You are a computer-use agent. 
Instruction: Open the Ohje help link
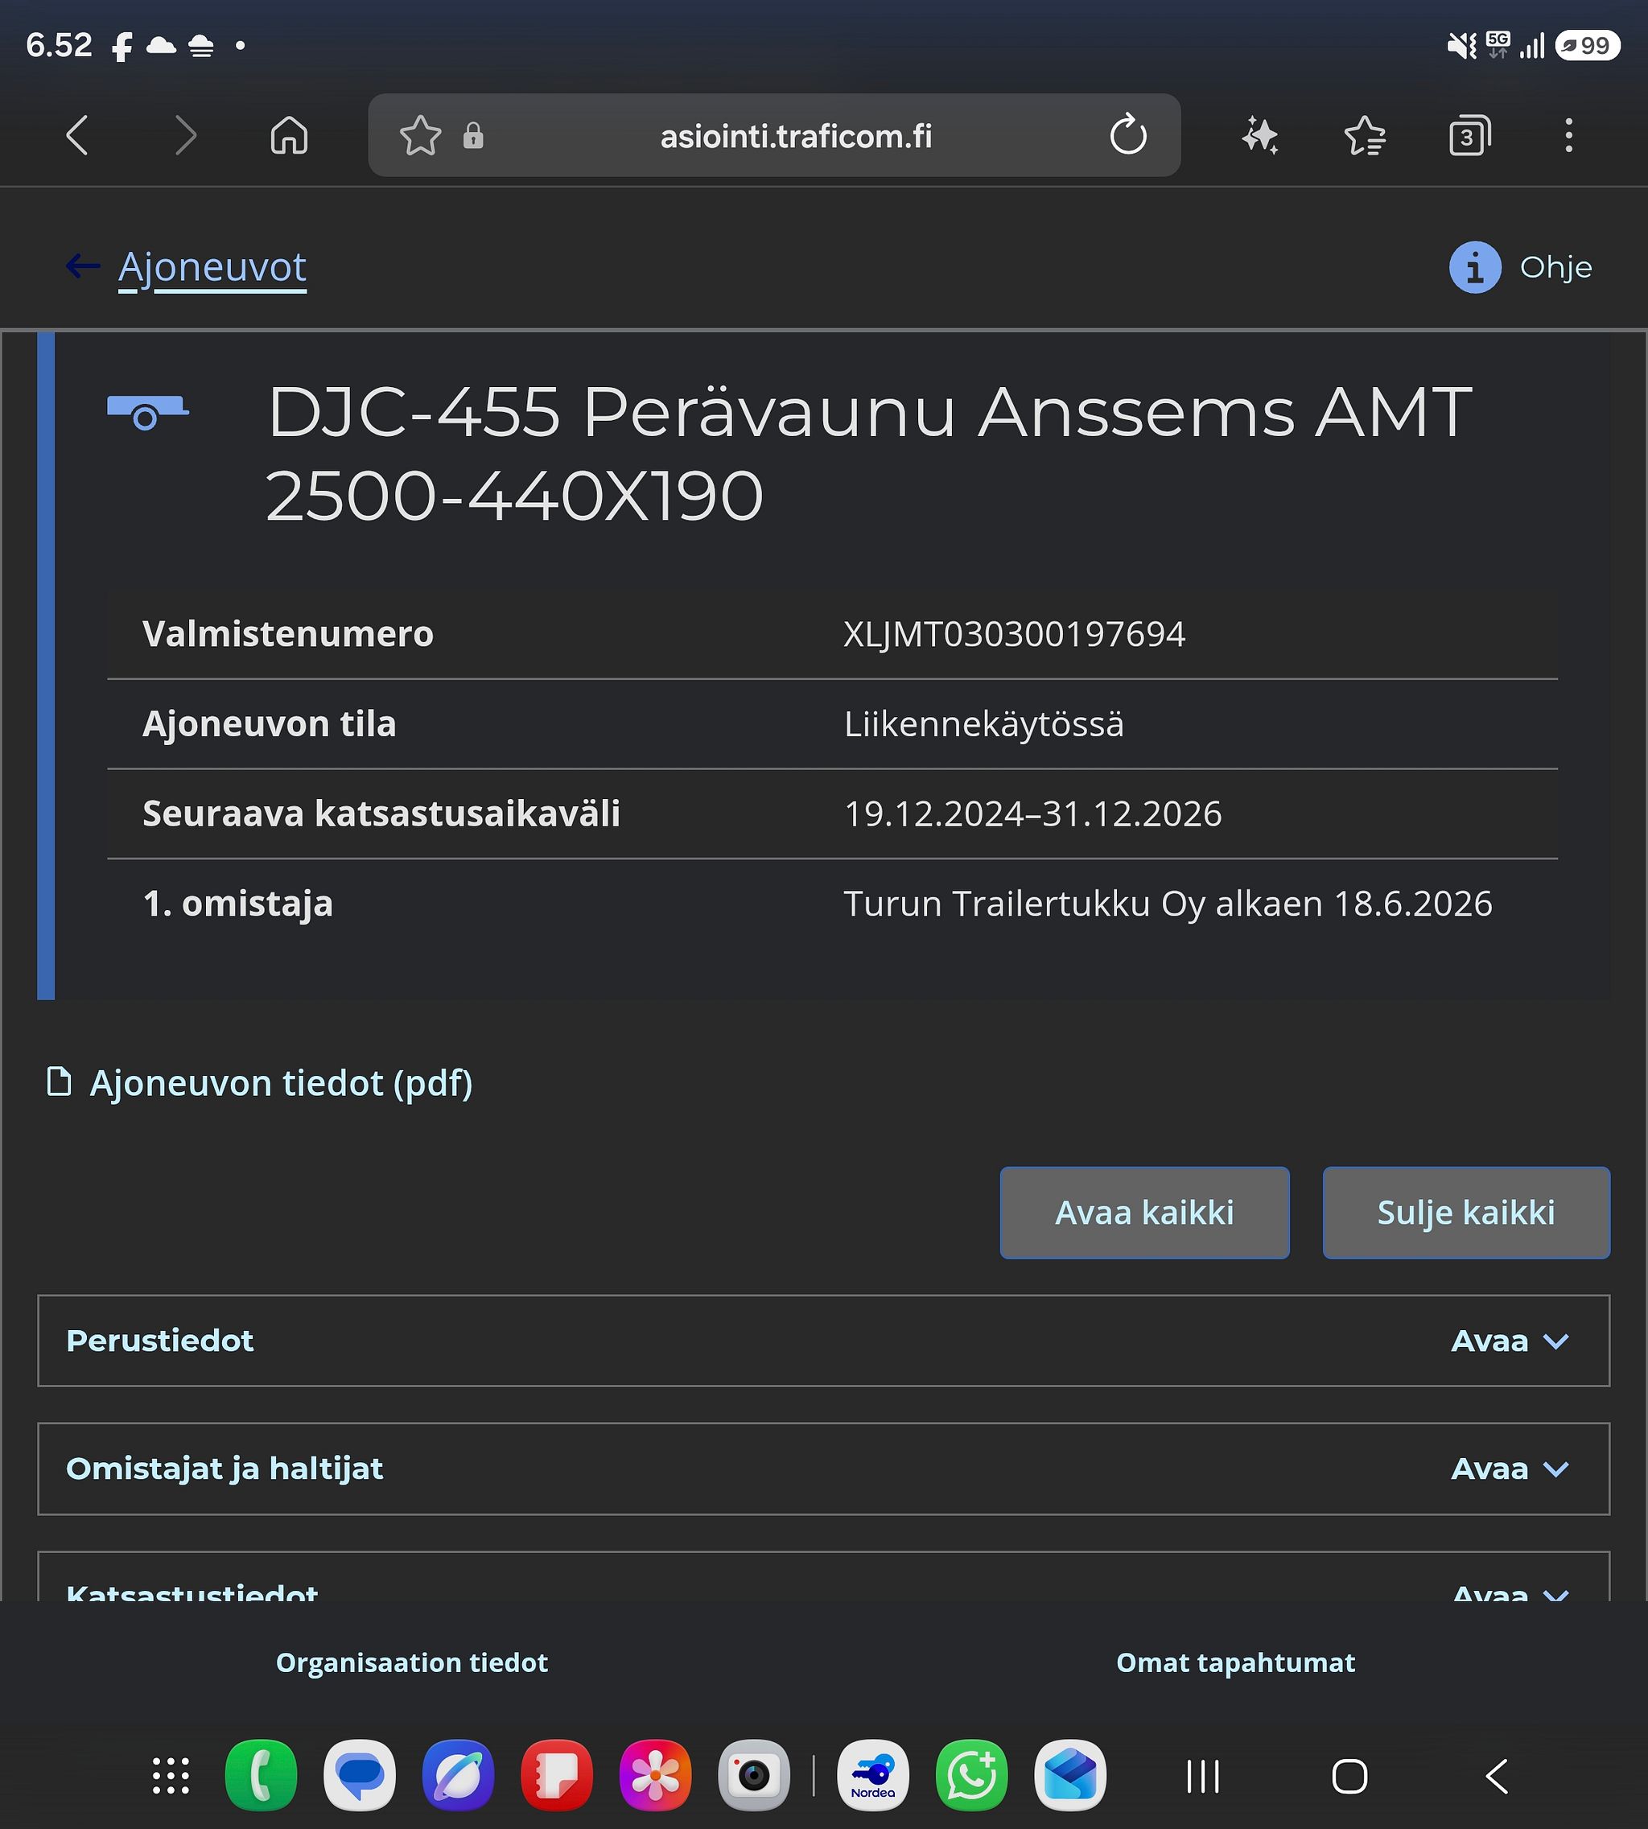coord(1555,267)
